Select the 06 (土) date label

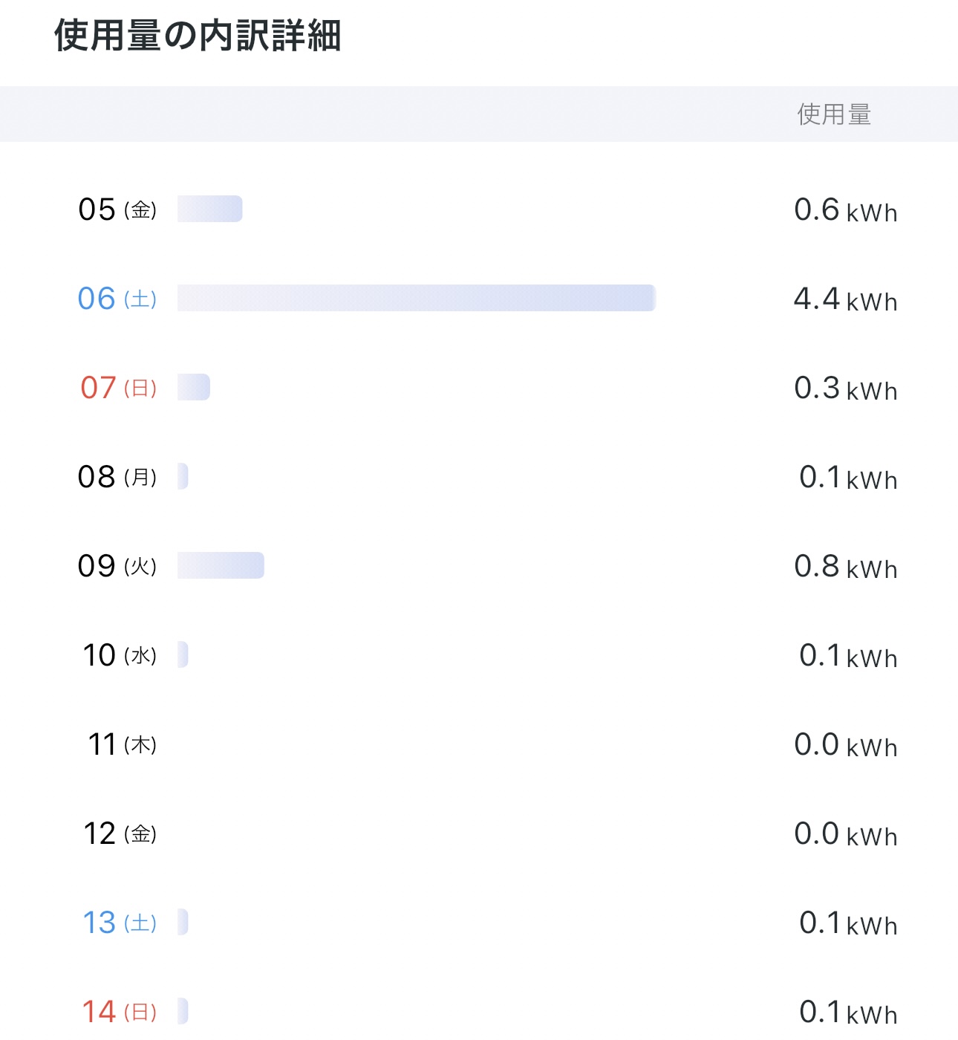click(117, 299)
